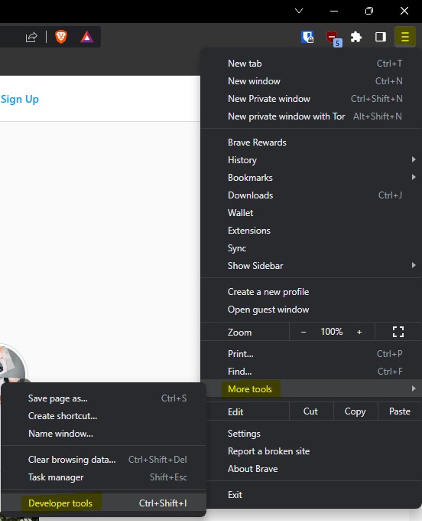
Task: Click the Copy button in Edit row
Action: 355,411
